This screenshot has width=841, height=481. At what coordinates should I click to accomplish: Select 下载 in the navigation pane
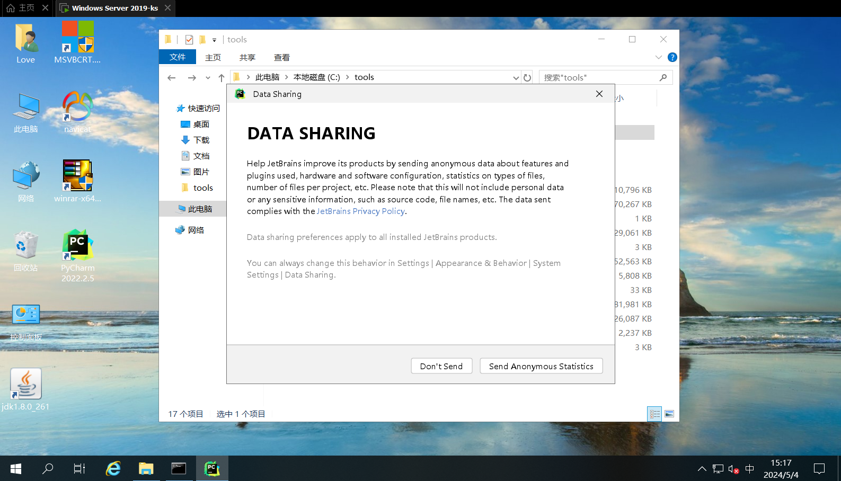pos(195,140)
